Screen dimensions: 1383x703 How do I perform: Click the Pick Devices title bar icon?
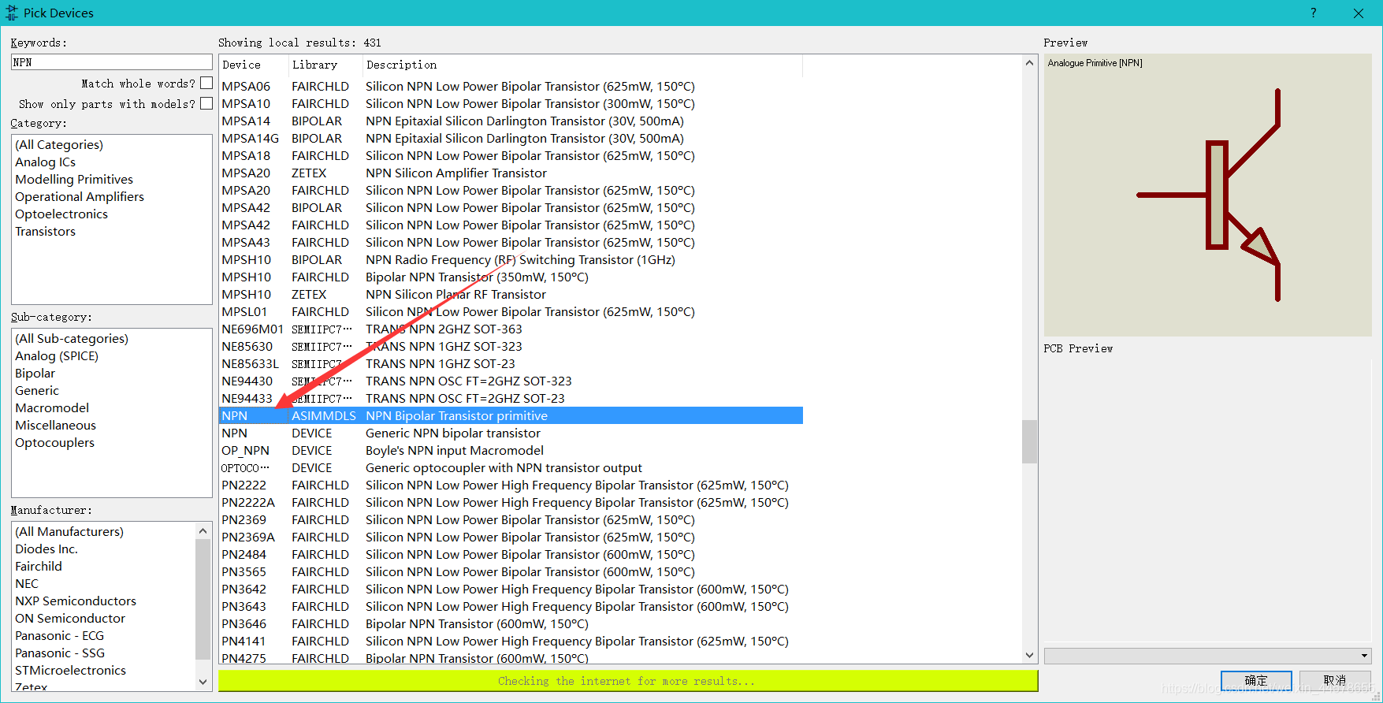point(12,13)
